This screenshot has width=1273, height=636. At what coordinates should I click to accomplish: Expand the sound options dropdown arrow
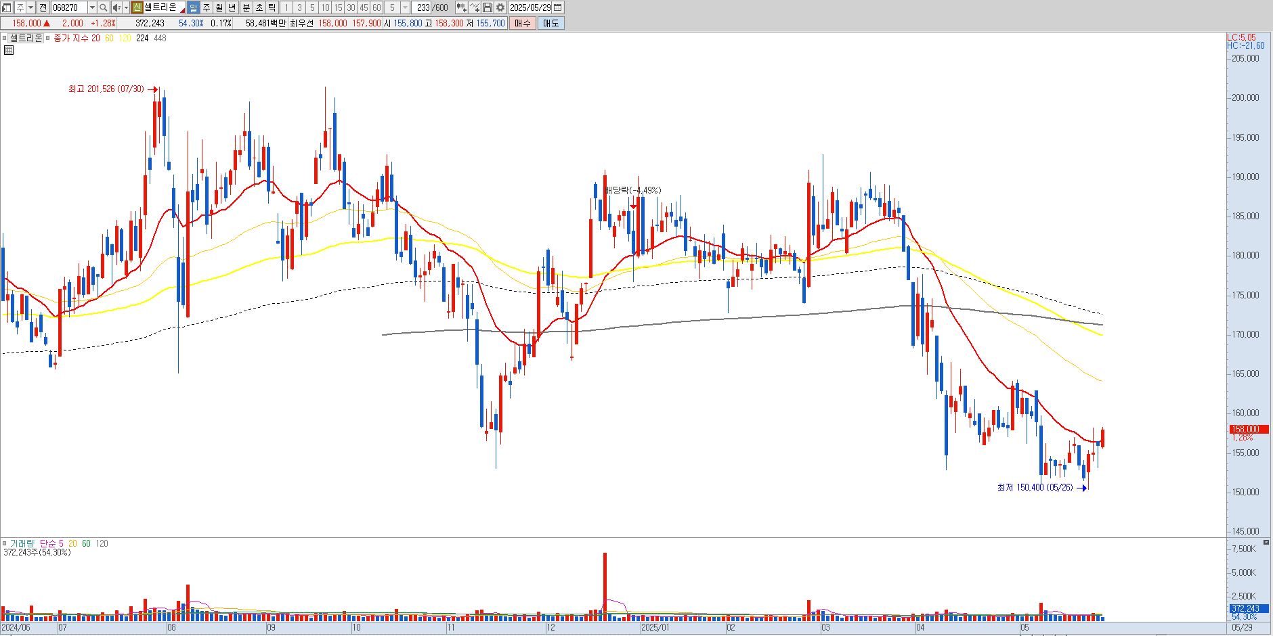coord(126,7)
